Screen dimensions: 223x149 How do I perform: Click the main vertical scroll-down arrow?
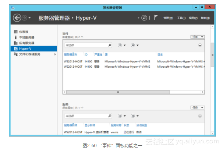point(212,133)
